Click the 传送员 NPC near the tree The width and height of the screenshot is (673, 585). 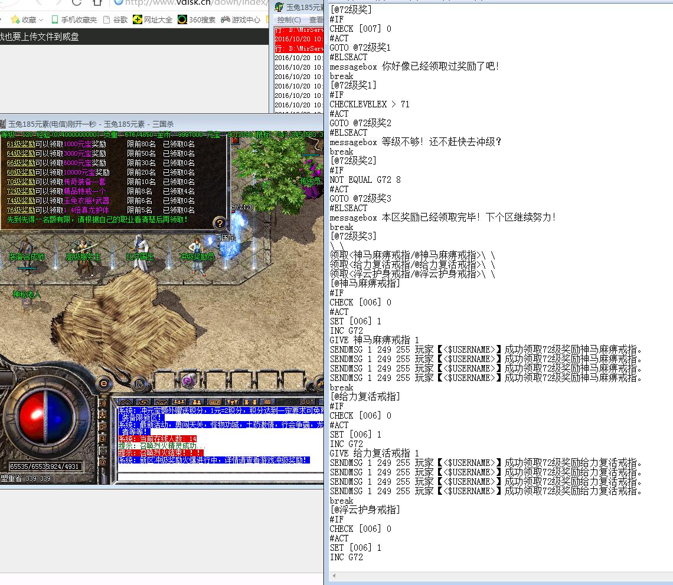(311, 182)
